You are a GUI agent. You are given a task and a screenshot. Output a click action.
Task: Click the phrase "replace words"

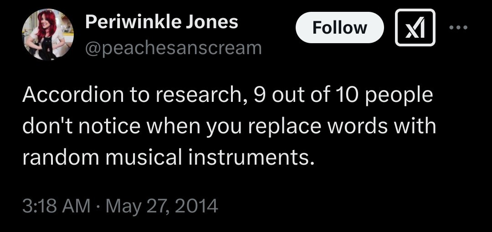319,126
